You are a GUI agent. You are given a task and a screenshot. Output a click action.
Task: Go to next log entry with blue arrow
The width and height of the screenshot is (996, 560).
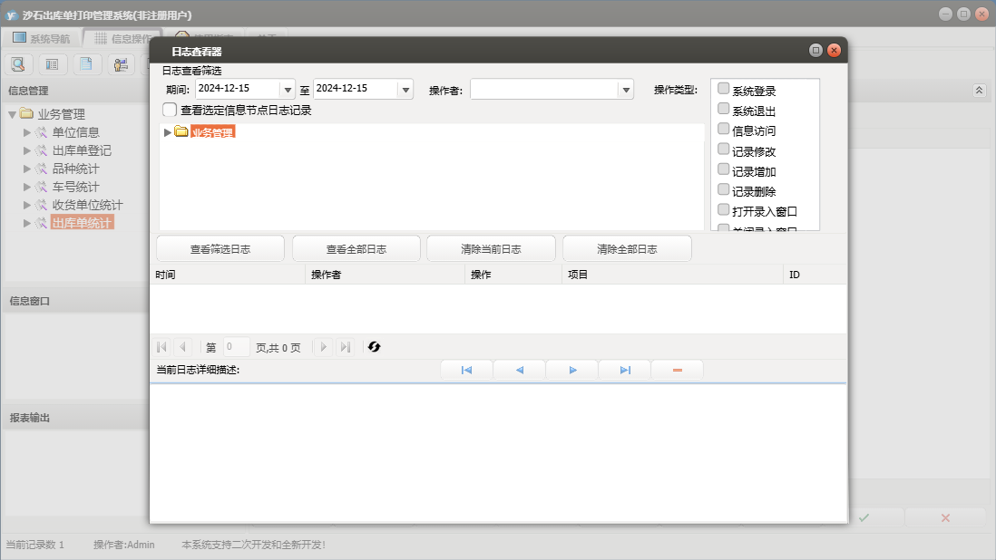click(x=572, y=370)
